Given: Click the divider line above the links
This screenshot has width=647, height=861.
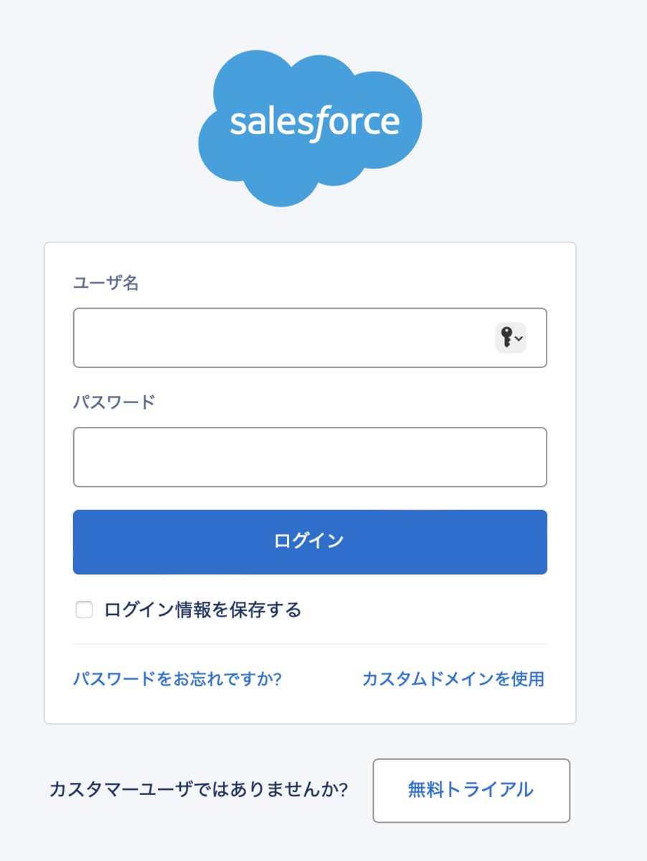Looking at the screenshot, I should coord(310,644).
